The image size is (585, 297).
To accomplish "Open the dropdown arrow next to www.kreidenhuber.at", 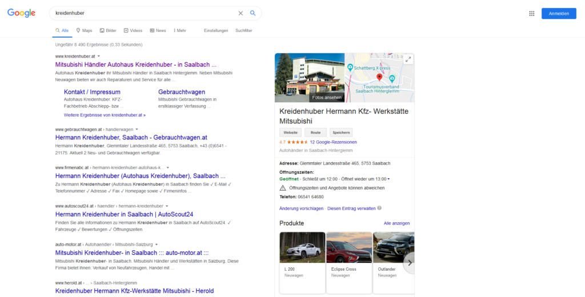I will click(98, 56).
